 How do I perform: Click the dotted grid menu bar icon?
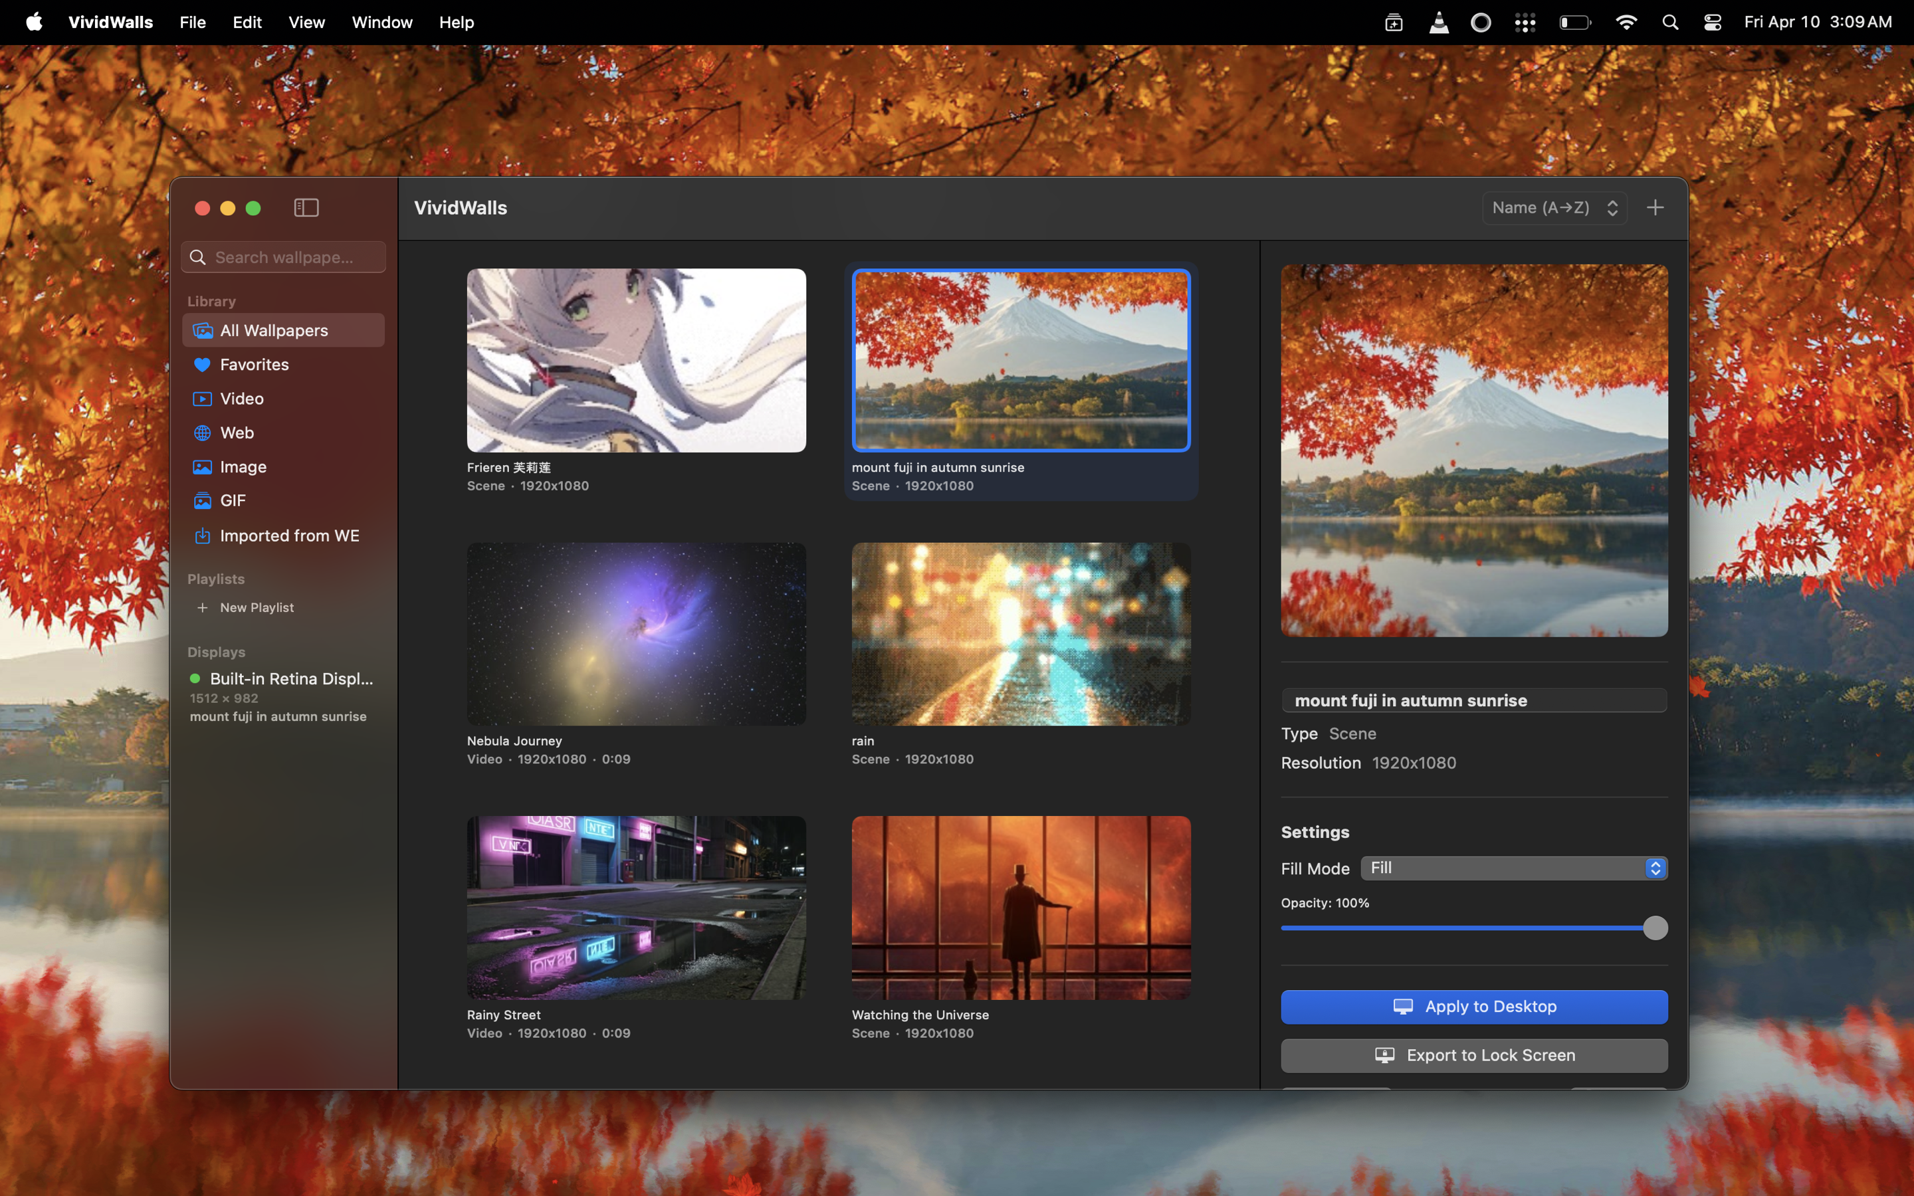pyautogui.click(x=1525, y=22)
